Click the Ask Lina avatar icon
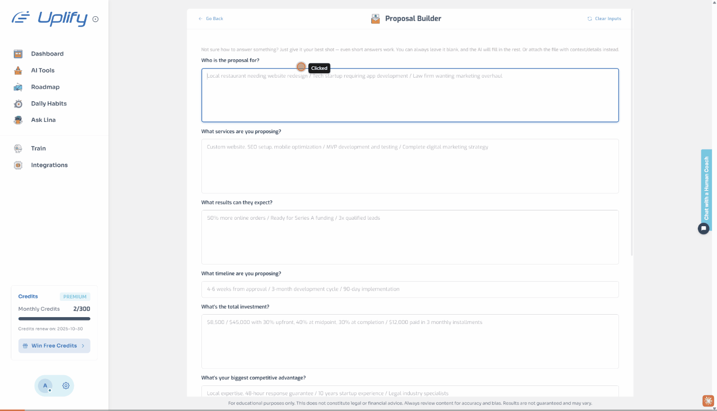The height and width of the screenshot is (411, 717). 18,120
